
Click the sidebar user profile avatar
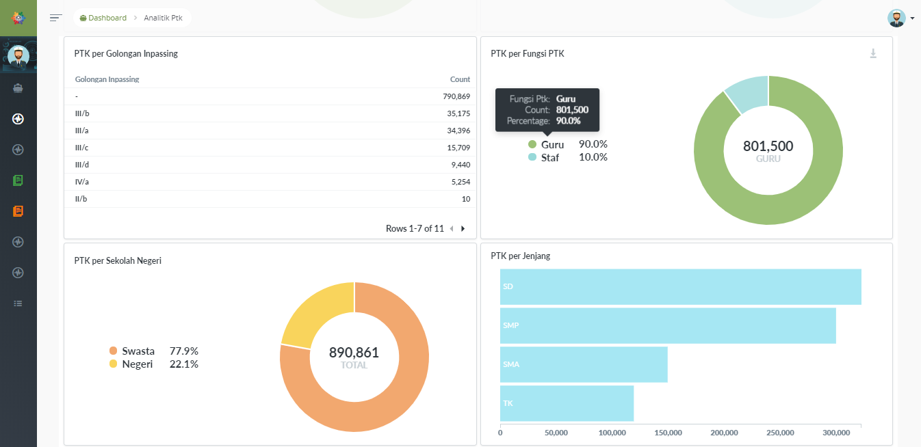point(18,57)
